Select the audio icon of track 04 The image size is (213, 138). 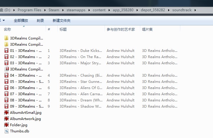tap(6, 75)
